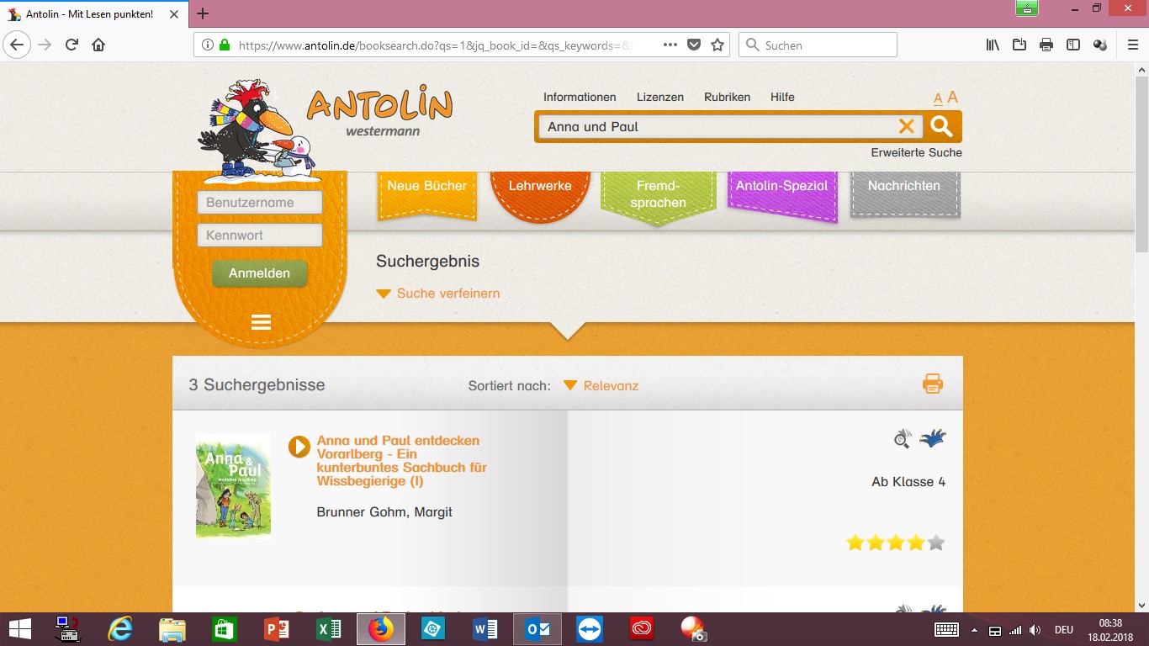Open the Rubriken menu
Screen dimensions: 1149x646
[727, 97]
